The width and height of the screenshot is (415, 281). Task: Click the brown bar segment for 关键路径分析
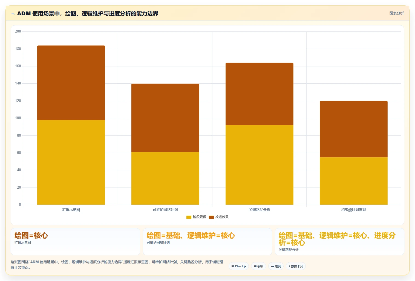pos(260,94)
